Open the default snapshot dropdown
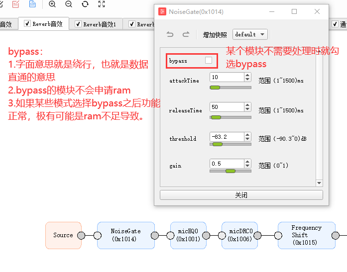The height and width of the screenshot is (272, 347). coord(250,34)
